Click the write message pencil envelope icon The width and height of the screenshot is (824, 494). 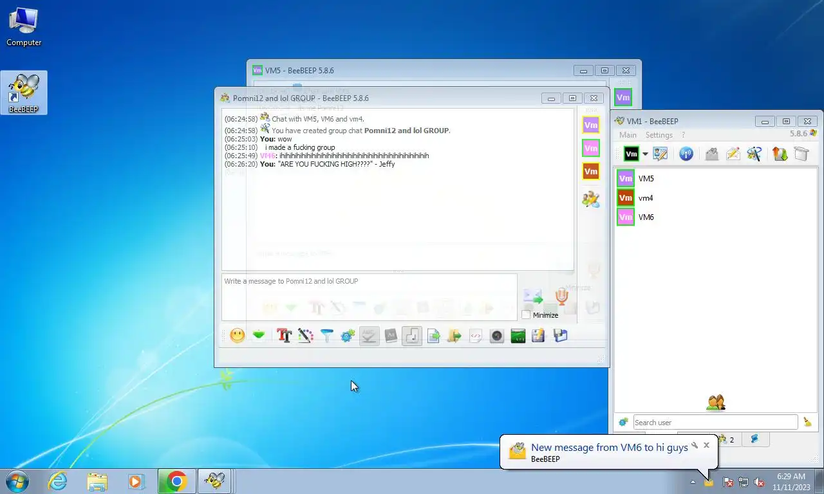click(x=733, y=154)
